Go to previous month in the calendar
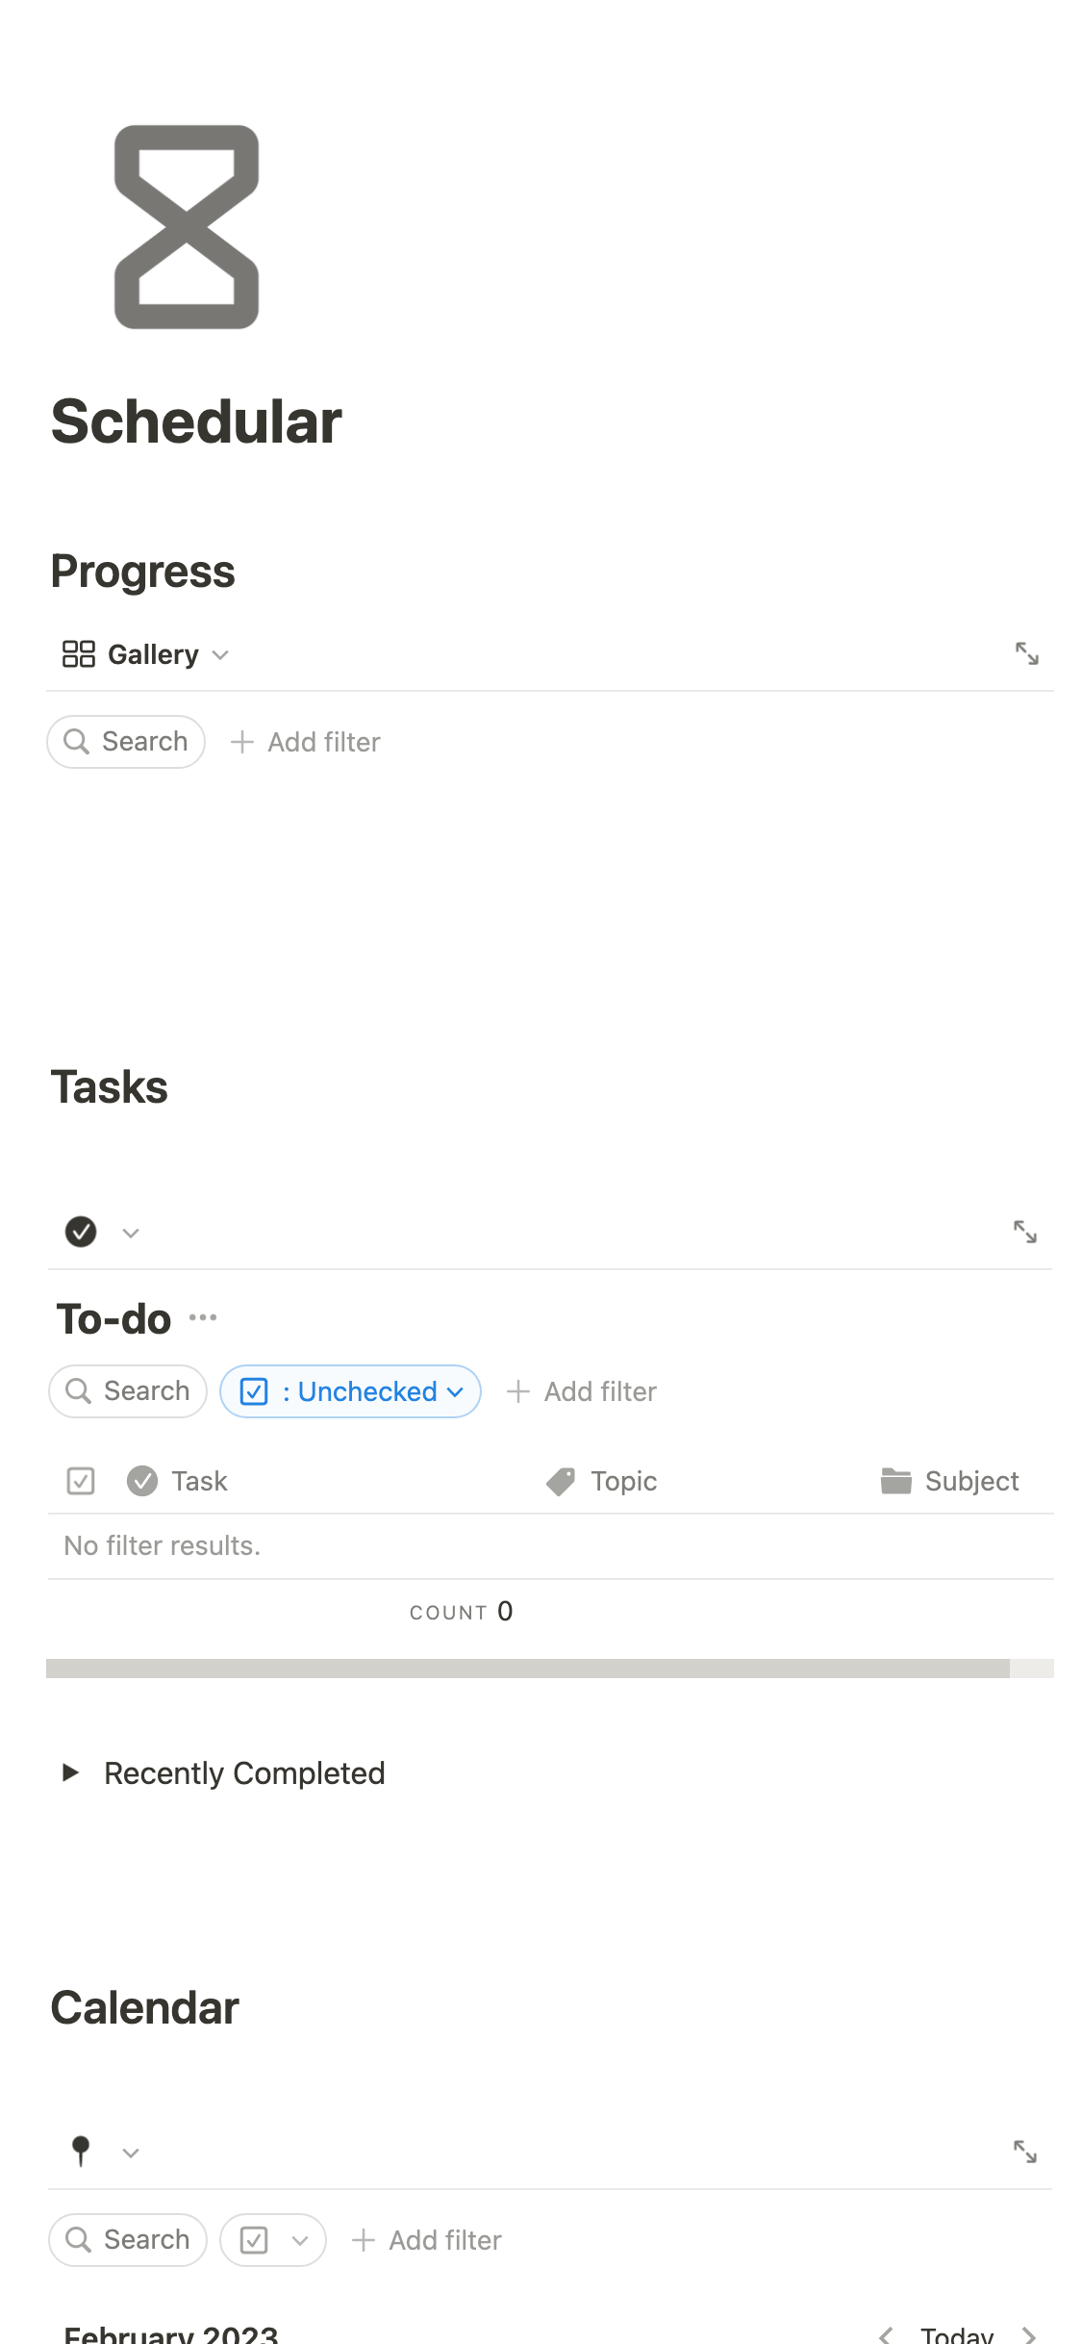1082x2344 pixels. [x=886, y=2334]
